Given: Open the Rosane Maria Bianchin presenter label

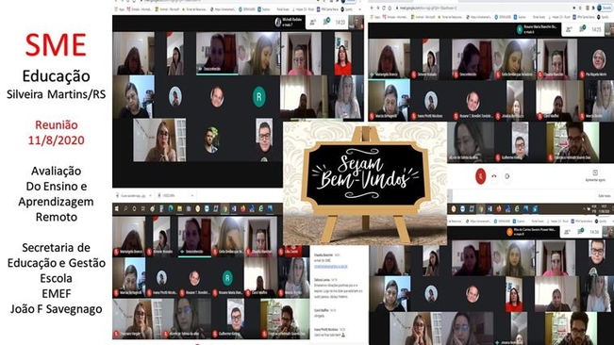Looking at the screenshot, I should coord(538,29).
